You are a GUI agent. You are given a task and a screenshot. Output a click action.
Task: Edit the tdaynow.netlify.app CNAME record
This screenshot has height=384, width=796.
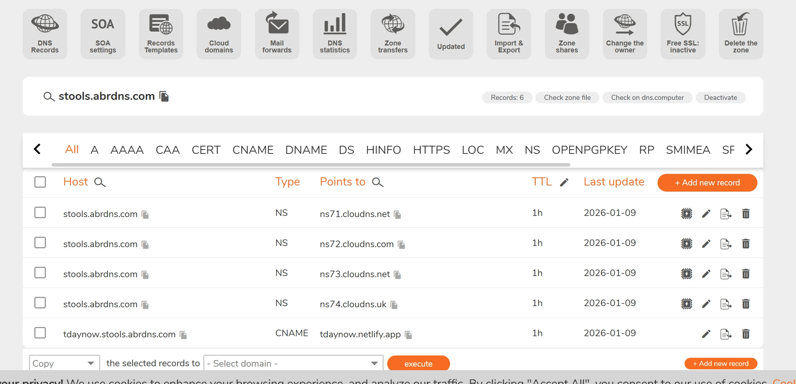click(706, 334)
